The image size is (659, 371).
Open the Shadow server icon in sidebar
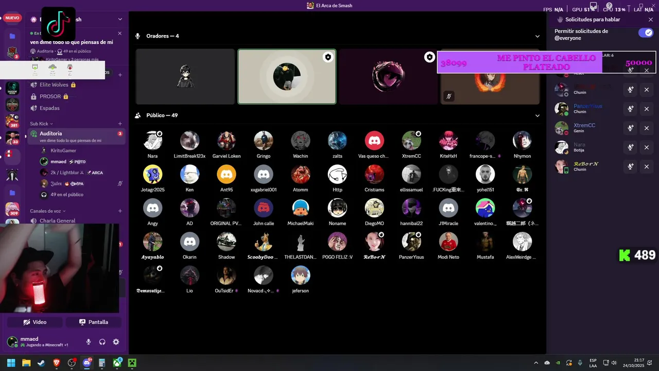[12, 88]
